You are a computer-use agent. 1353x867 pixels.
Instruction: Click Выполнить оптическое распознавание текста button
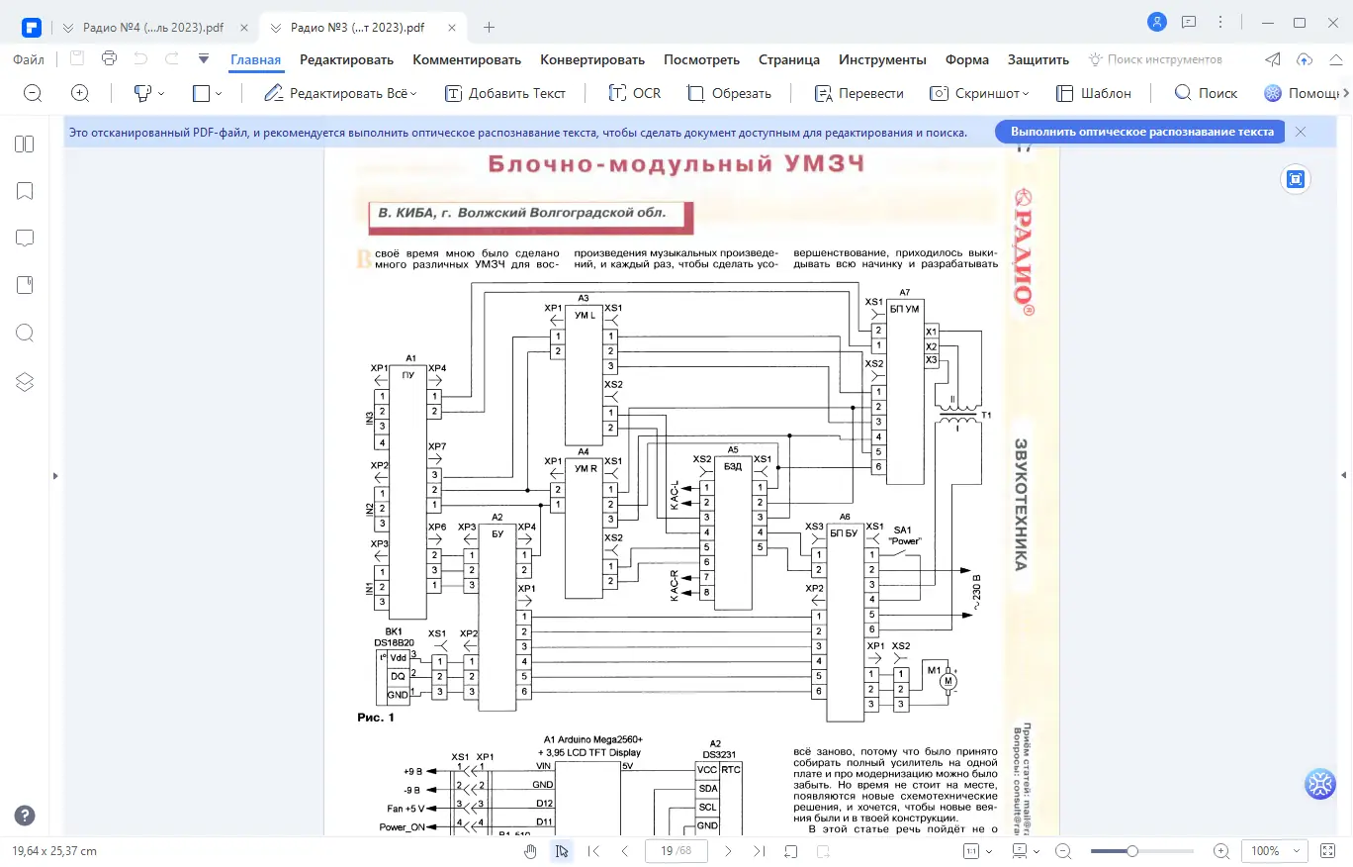point(1139,131)
